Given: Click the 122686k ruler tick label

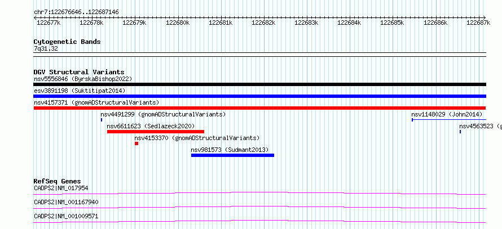Looking at the screenshot, I should click(x=435, y=23).
